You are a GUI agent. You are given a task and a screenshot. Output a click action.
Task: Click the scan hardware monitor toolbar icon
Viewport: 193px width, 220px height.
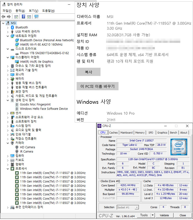coord(36,17)
